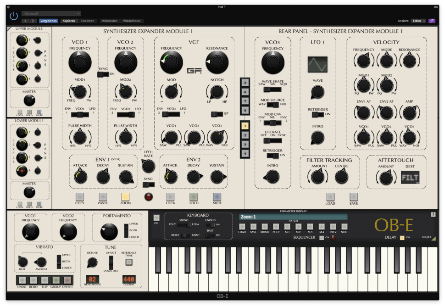Image resolution: width=445 pixels, height=307 pixels.
Task: Click the Zoom:1 parameter display
Action: coord(293,217)
